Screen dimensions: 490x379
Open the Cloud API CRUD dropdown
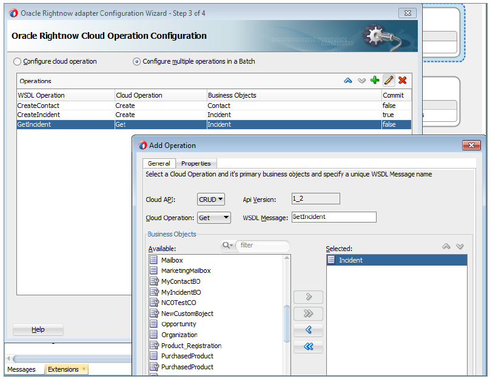click(211, 200)
